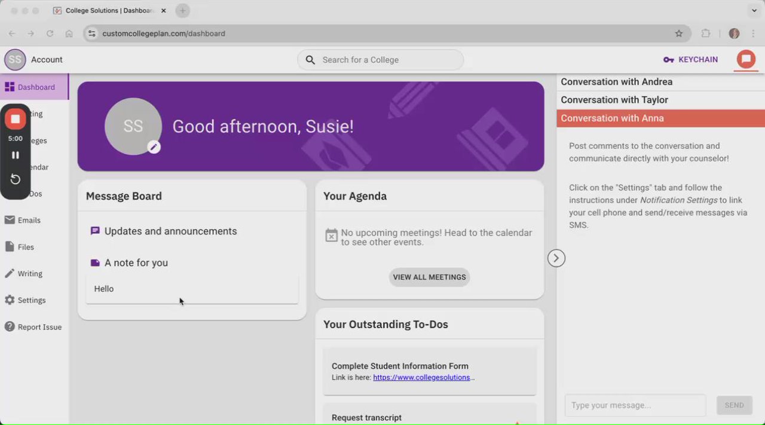Pause the screen recording
Screen dimensions: 765x425
point(16,155)
